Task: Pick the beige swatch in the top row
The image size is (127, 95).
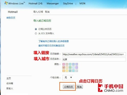Action: (x=67, y=64)
